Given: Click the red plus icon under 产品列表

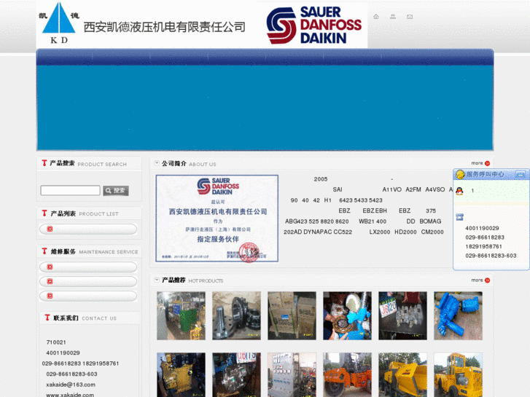Looking at the screenshot, I should pyautogui.click(x=50, y=229).
